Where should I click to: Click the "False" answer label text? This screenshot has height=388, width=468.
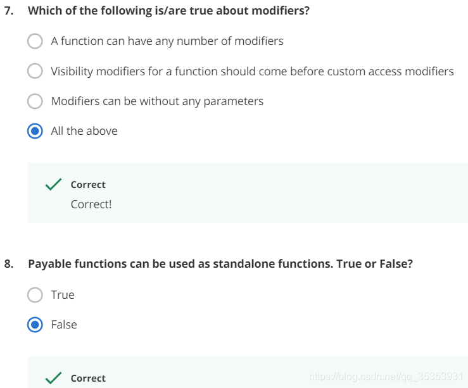pyautogui.click(x=64, y=325)
